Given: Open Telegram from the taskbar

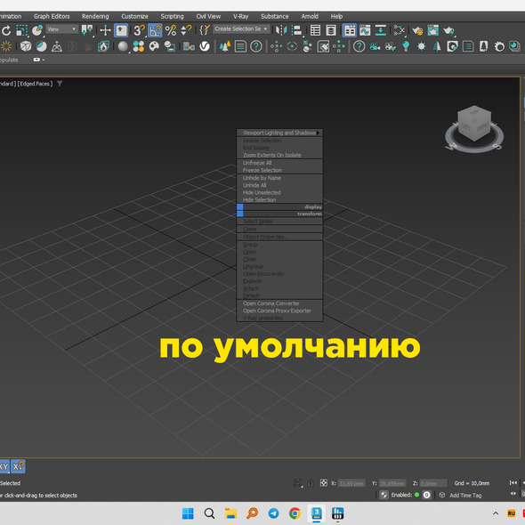Looking at the screenshot, I should [x=273, y=513].
